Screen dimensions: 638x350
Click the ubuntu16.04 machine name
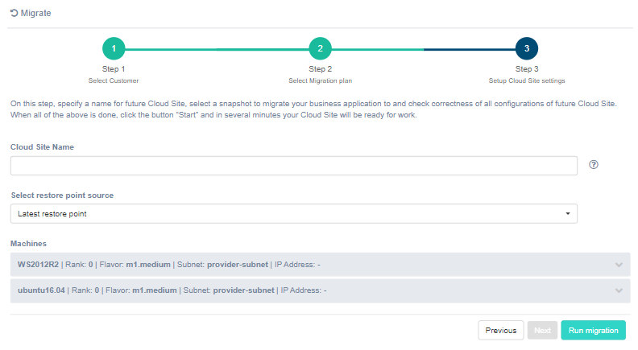(39, 290)
